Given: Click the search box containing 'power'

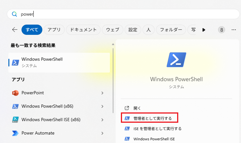Looking at the screenshot, I should [x=123, y=14].
